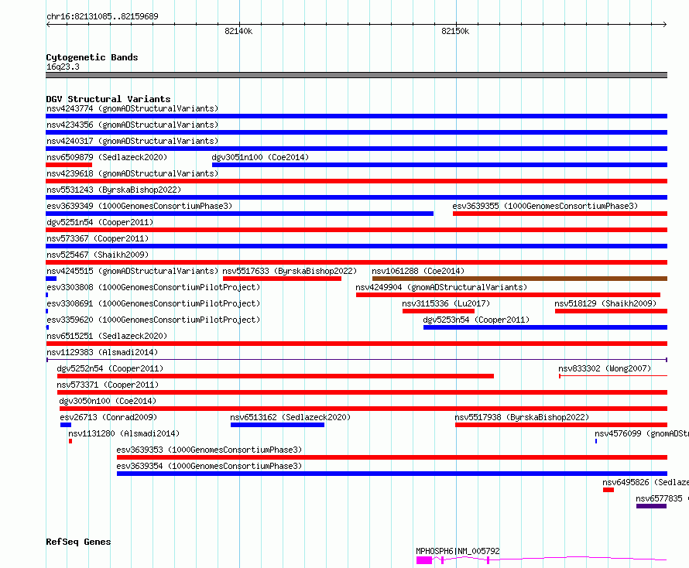
Task: Open the nsv4240317 variant label
Action: coord(132,141)
